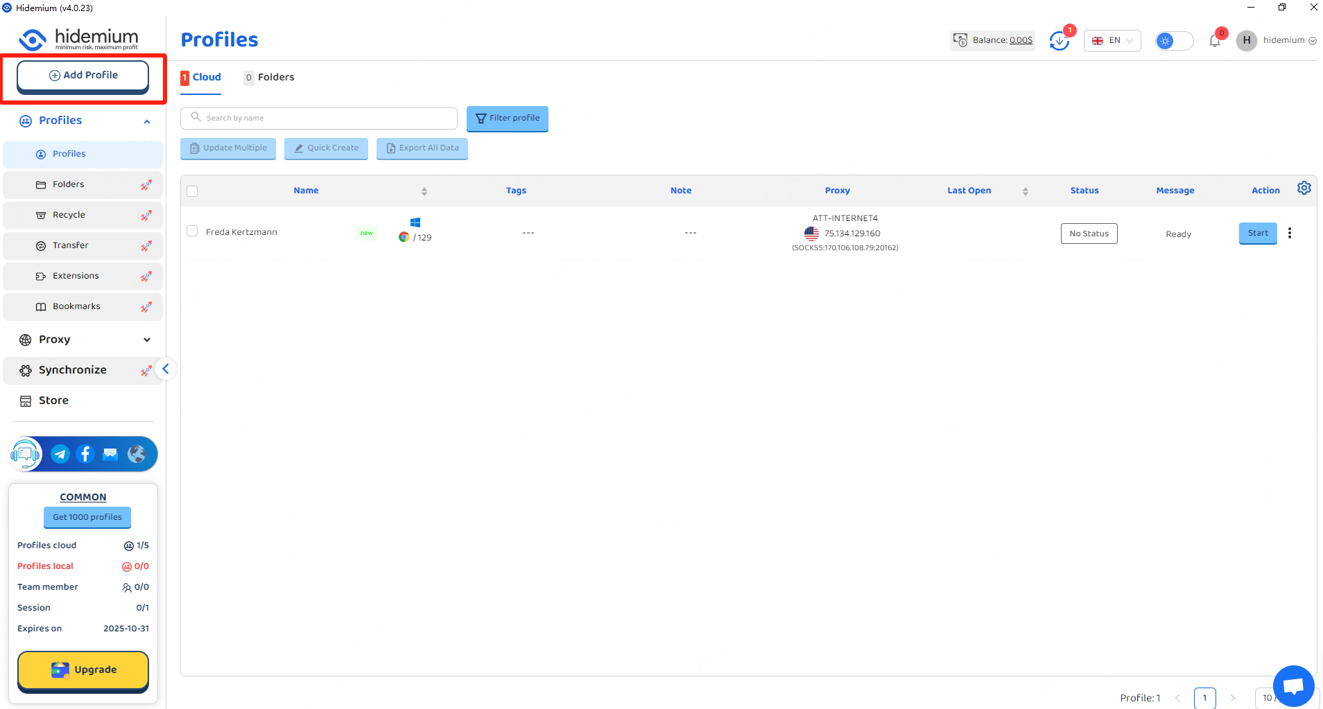This screenshot has width=1323, height=709.
Task: Open the notifications bell icon
Action: (x=1214, y=41)
